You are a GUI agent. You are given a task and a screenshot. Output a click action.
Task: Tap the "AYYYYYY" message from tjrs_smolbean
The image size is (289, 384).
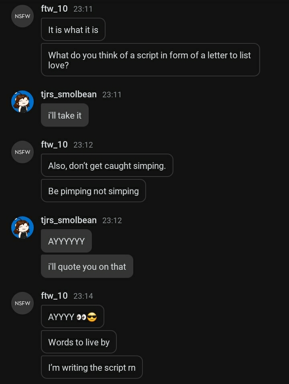[66, 241]
